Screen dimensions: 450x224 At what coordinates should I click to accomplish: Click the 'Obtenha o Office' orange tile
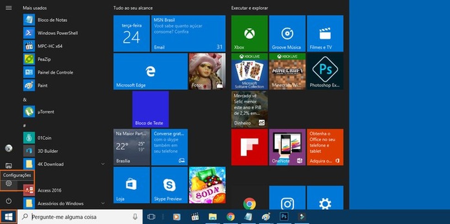325,147
